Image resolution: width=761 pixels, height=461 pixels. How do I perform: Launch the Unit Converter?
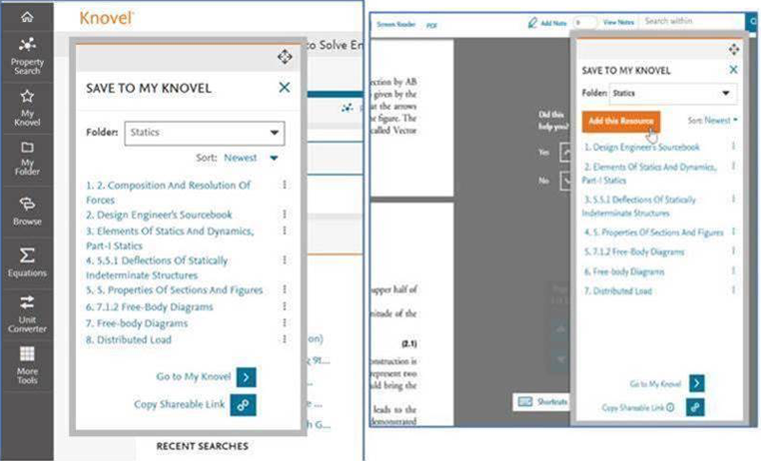27,314
